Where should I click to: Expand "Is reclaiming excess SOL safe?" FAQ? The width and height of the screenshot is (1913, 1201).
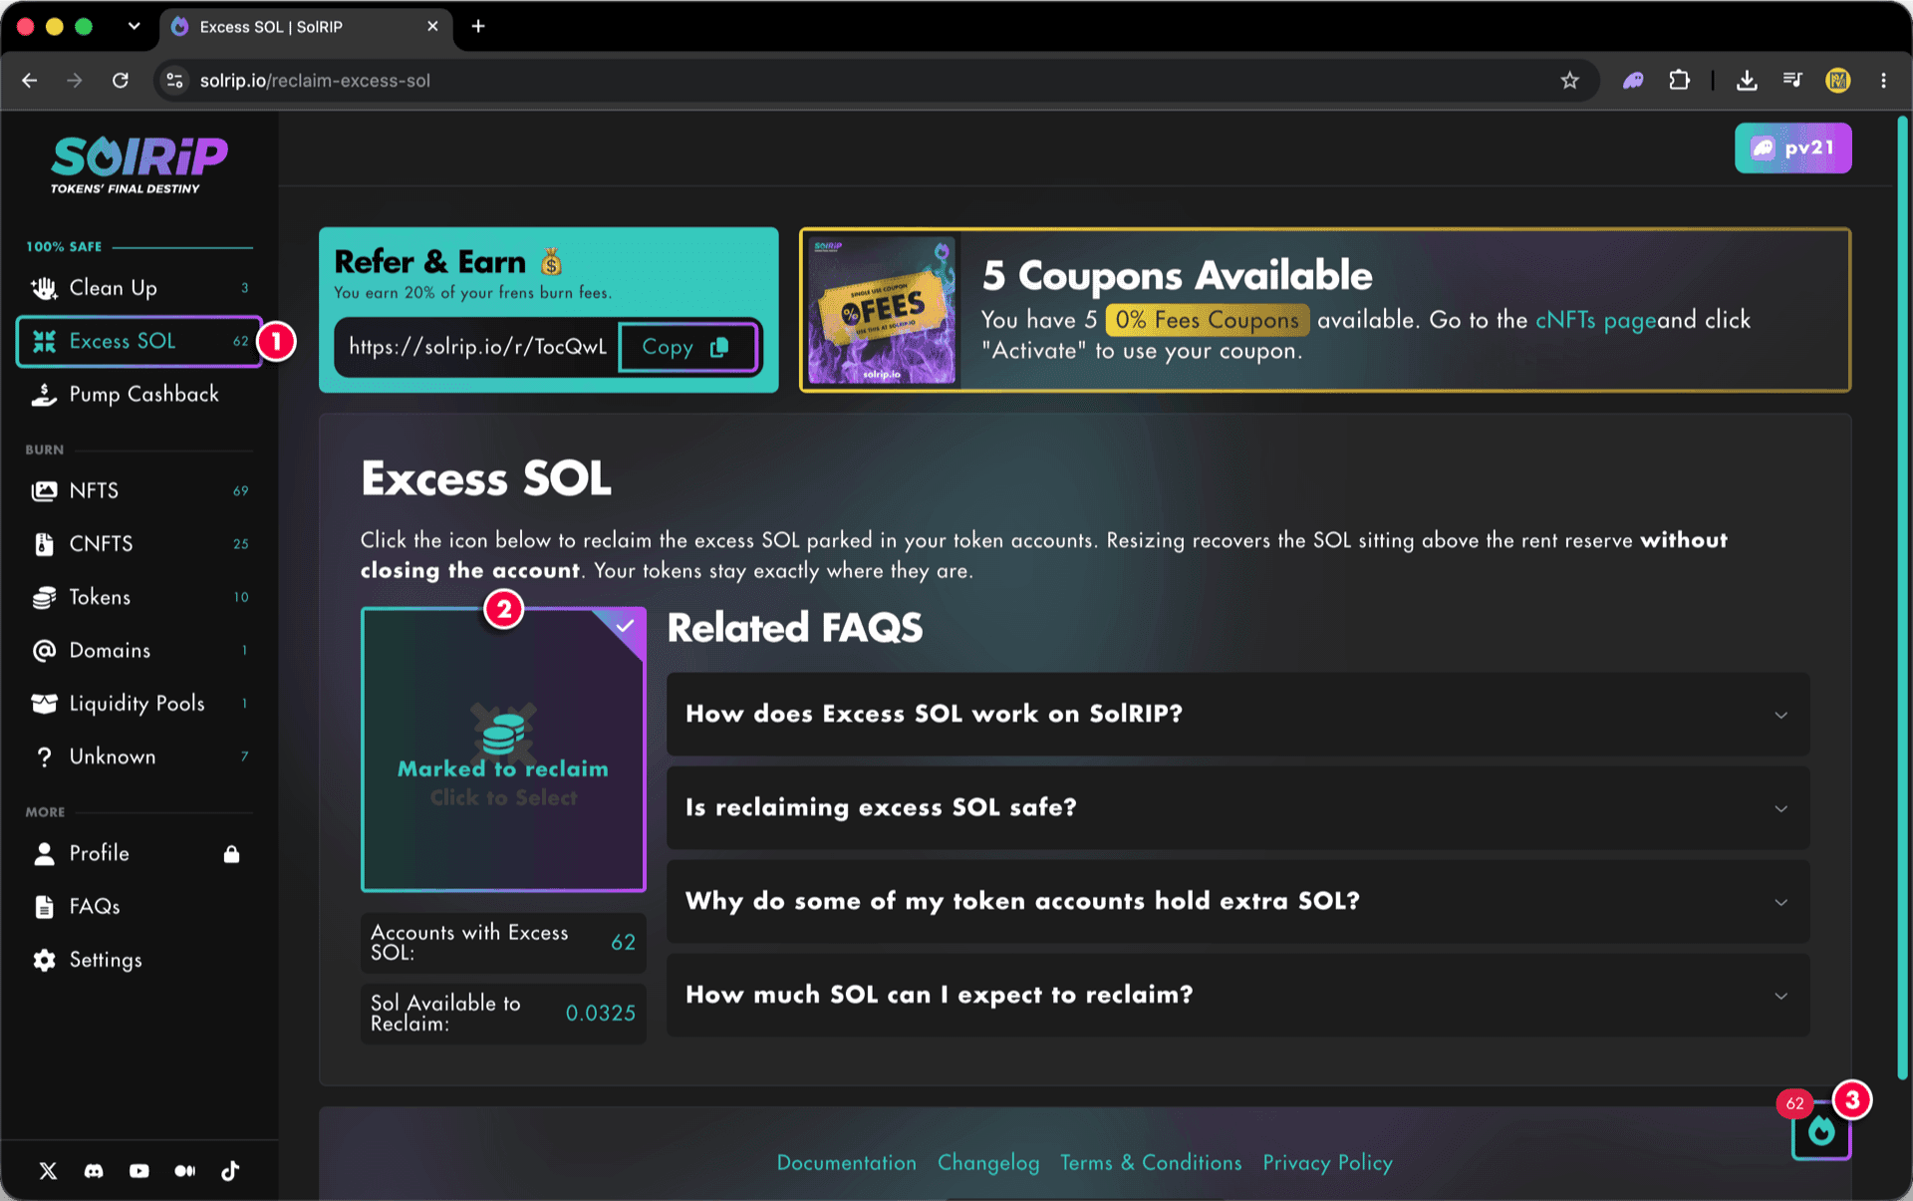(1237, 808)
